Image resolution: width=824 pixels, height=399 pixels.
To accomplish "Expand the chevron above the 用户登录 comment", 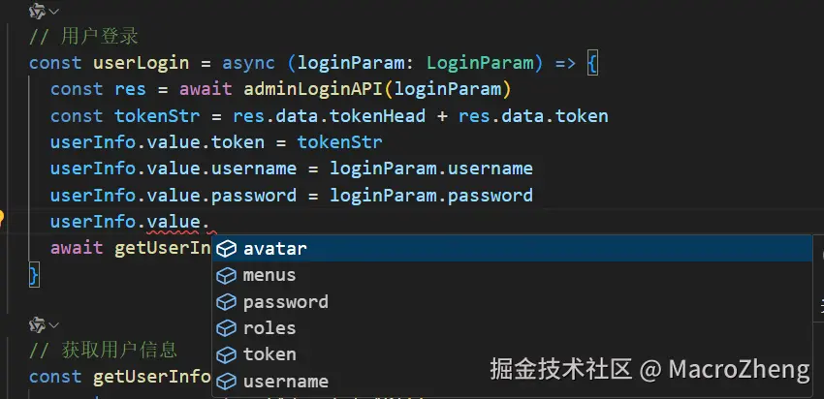I will click(54, 12).
